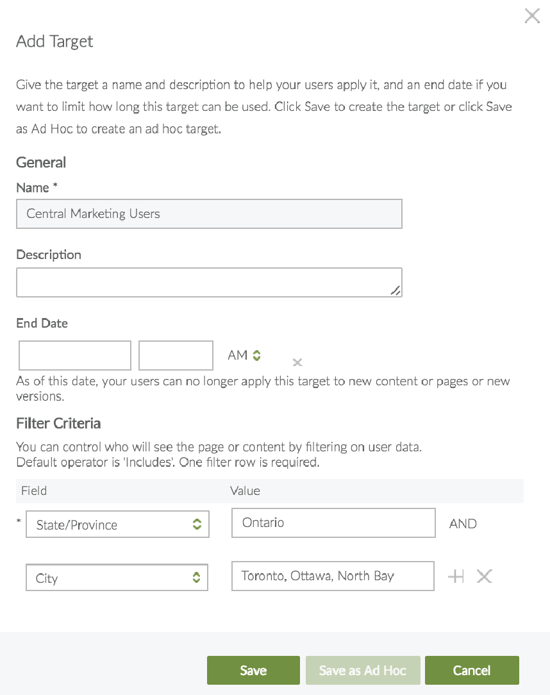Close the Add Target dialog
Image resolution: width=550 pixels, height=695 pixels.
[532, 16]
